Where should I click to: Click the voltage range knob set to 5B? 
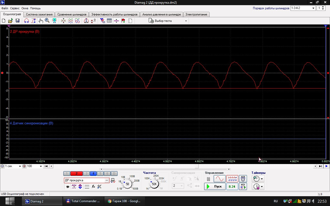point(127,184)
